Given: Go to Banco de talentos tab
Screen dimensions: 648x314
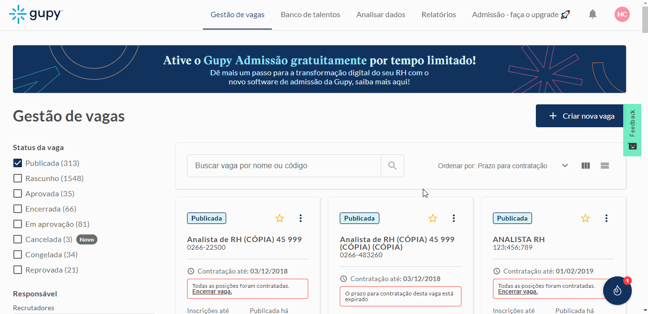Looking at the screenshot, I should [310, 15].
